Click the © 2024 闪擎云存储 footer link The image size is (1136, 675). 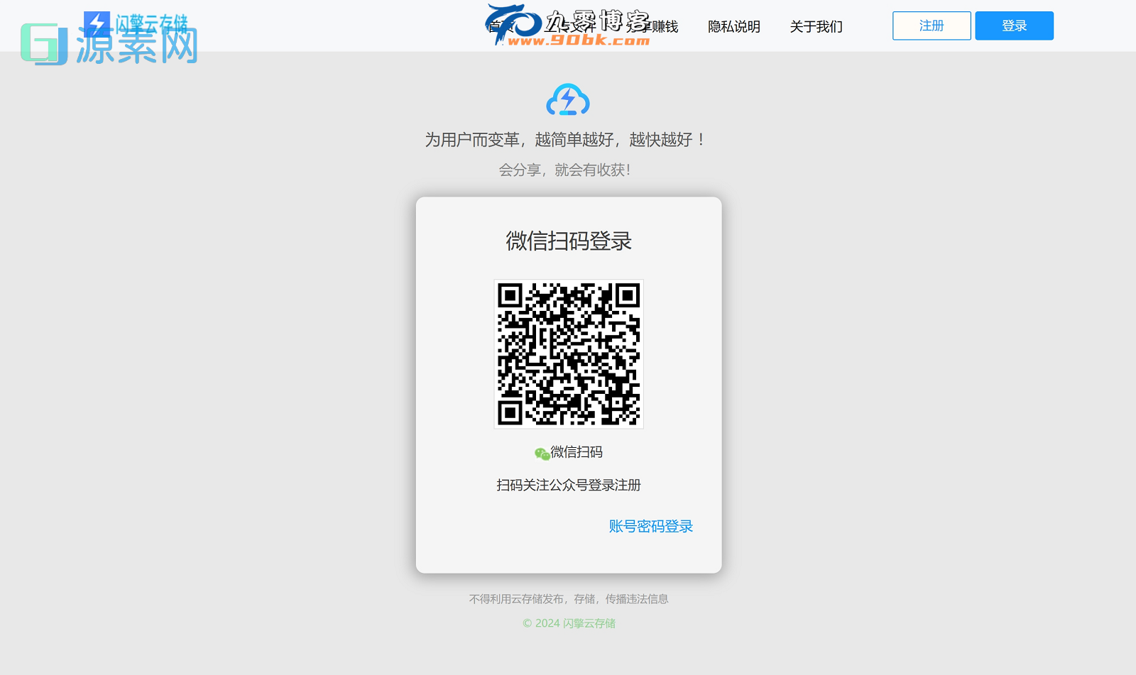(568, 623)
